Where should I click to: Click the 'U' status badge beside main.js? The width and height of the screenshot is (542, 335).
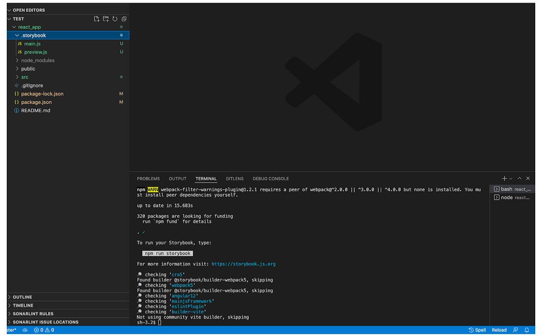tap(121, 44)
